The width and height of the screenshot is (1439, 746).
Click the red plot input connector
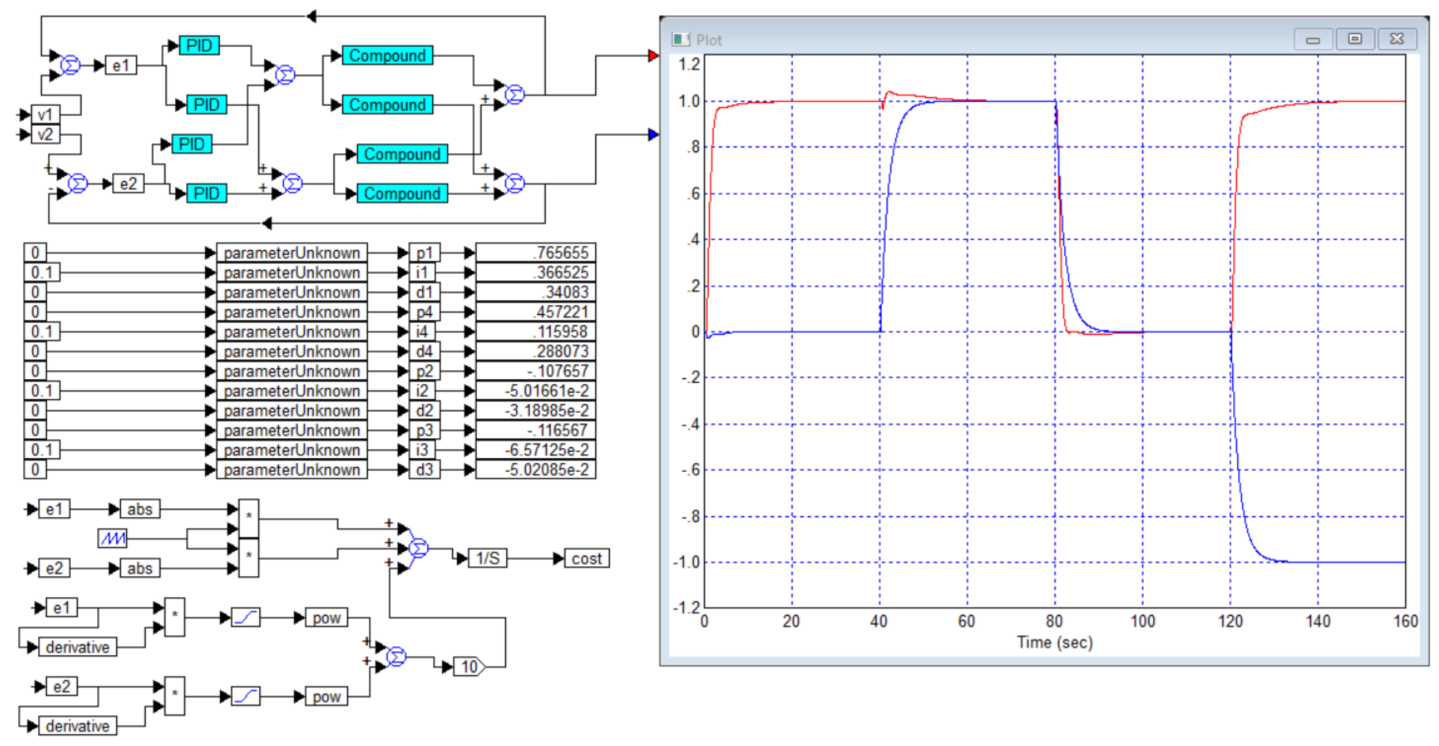[653, 55]
